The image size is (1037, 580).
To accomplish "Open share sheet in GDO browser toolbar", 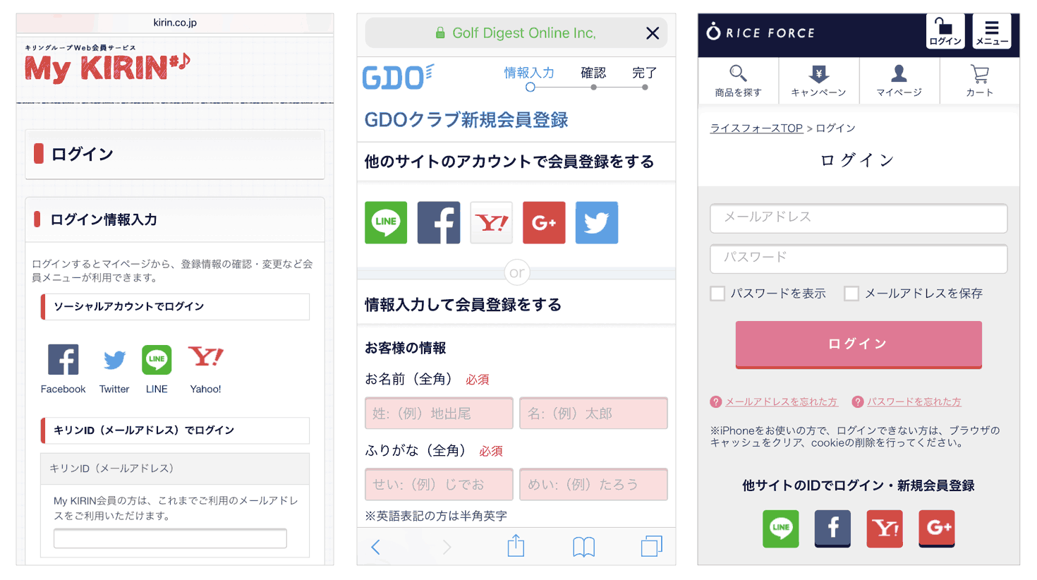I will [516, 545].
